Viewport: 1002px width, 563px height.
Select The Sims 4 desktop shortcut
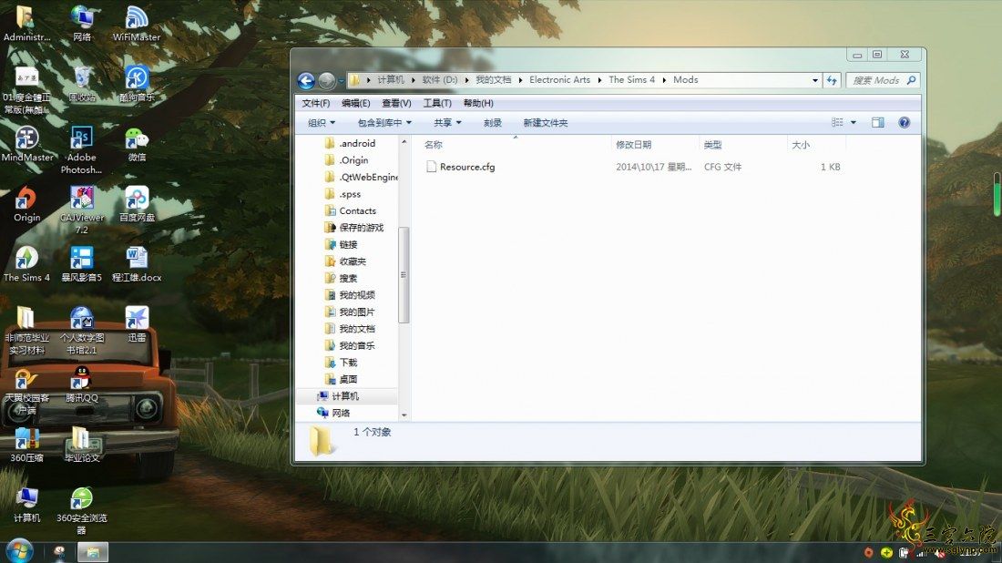coord(26,264)
